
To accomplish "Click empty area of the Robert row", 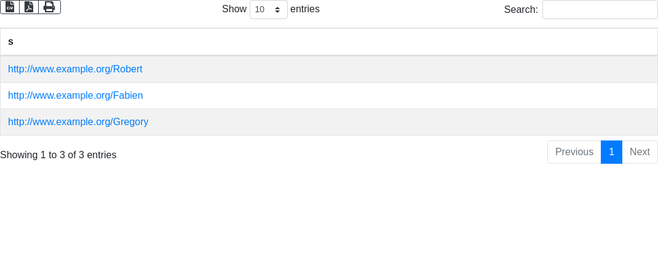I will pos(400,69).
